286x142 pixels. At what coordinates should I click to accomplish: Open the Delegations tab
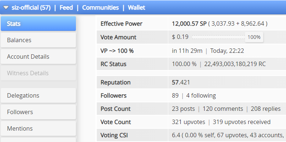(38, 95)
